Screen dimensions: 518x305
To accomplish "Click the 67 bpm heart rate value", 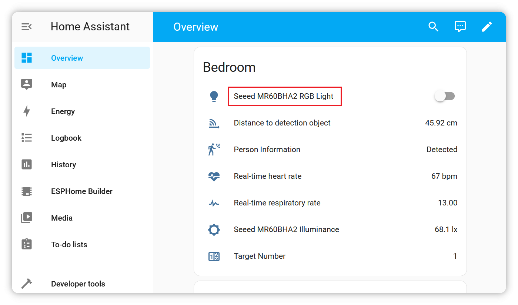I will coord(444,176).
